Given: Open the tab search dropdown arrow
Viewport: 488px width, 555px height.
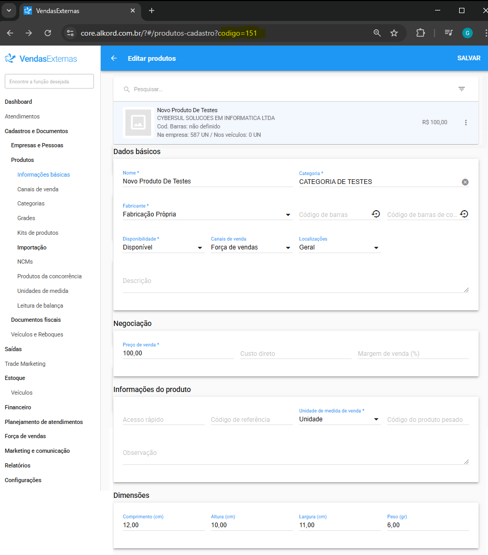Looking at the screenshot, I should click(x=9, y=10).
